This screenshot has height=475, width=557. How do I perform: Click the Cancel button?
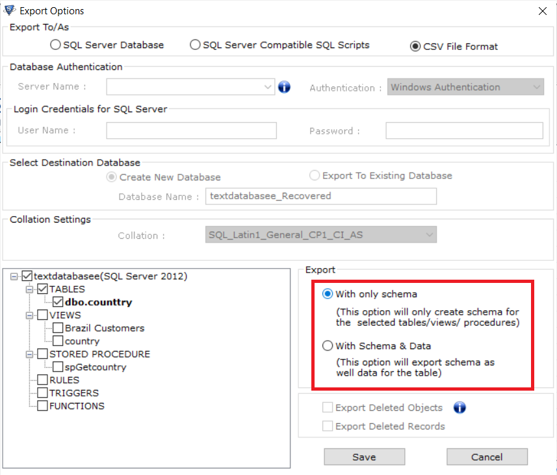pos(487,457)
